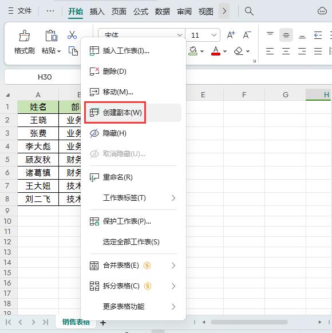This screenshot has height=333, width=332.
Task: Select the 开始 ribbon tab
Action: point(76,11)
